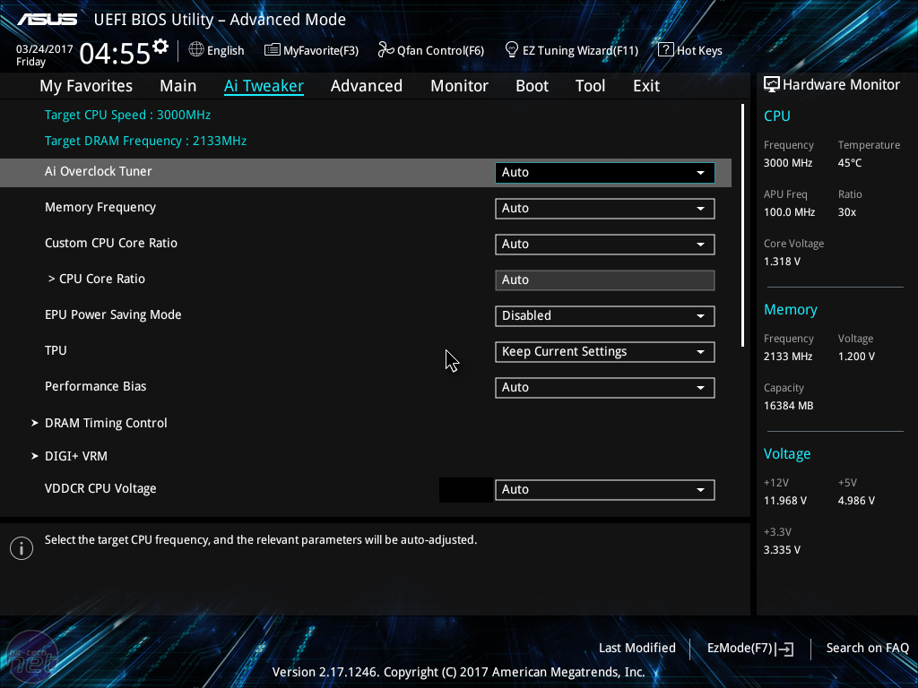This screenshot has width=918, height=688.
Task: Click the +5V value 4.986 V
Action: point(856,501)
